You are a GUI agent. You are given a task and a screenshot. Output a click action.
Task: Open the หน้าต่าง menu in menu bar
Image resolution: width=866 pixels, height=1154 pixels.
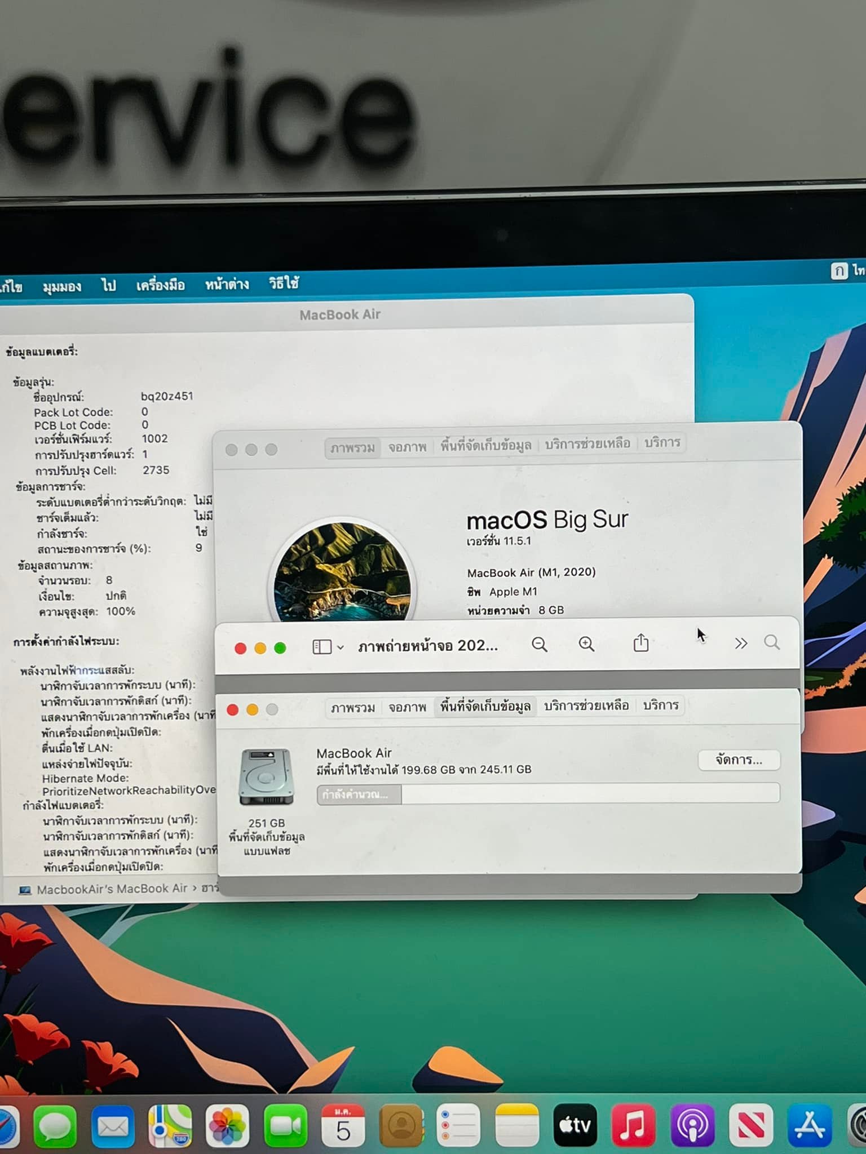click(x=227, y=284)
